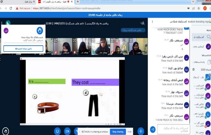Screen dimensions: 211x135
Task: Open the session options three-dot menu at top left
Action: 2,23
